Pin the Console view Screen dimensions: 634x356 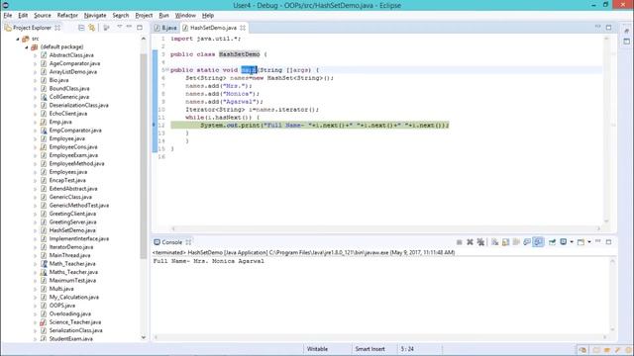(552, 242)
